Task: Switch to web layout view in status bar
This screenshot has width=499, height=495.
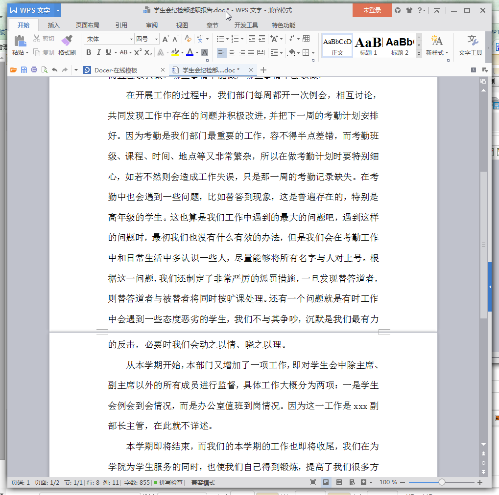Action: 352,482
